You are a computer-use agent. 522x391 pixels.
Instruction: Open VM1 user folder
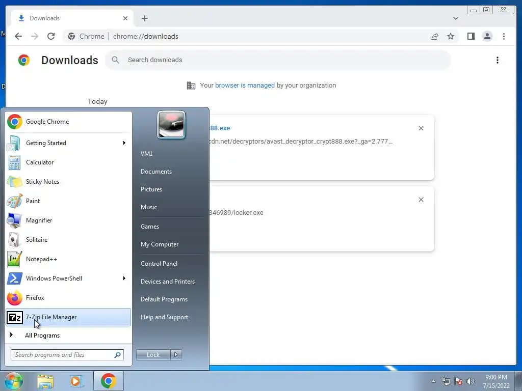pos(146,154)
